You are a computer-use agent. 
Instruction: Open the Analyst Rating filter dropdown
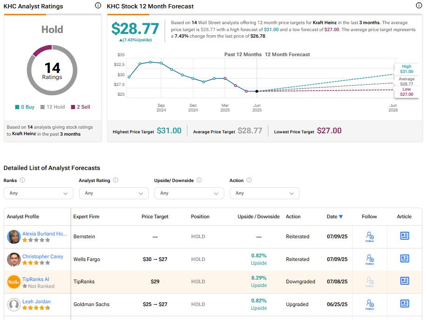114,193
